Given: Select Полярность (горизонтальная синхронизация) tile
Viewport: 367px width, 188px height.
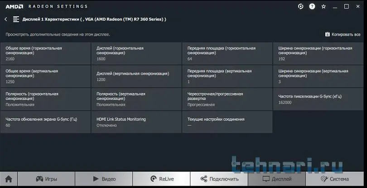Looking at the screenshot, I should [45, 99].
